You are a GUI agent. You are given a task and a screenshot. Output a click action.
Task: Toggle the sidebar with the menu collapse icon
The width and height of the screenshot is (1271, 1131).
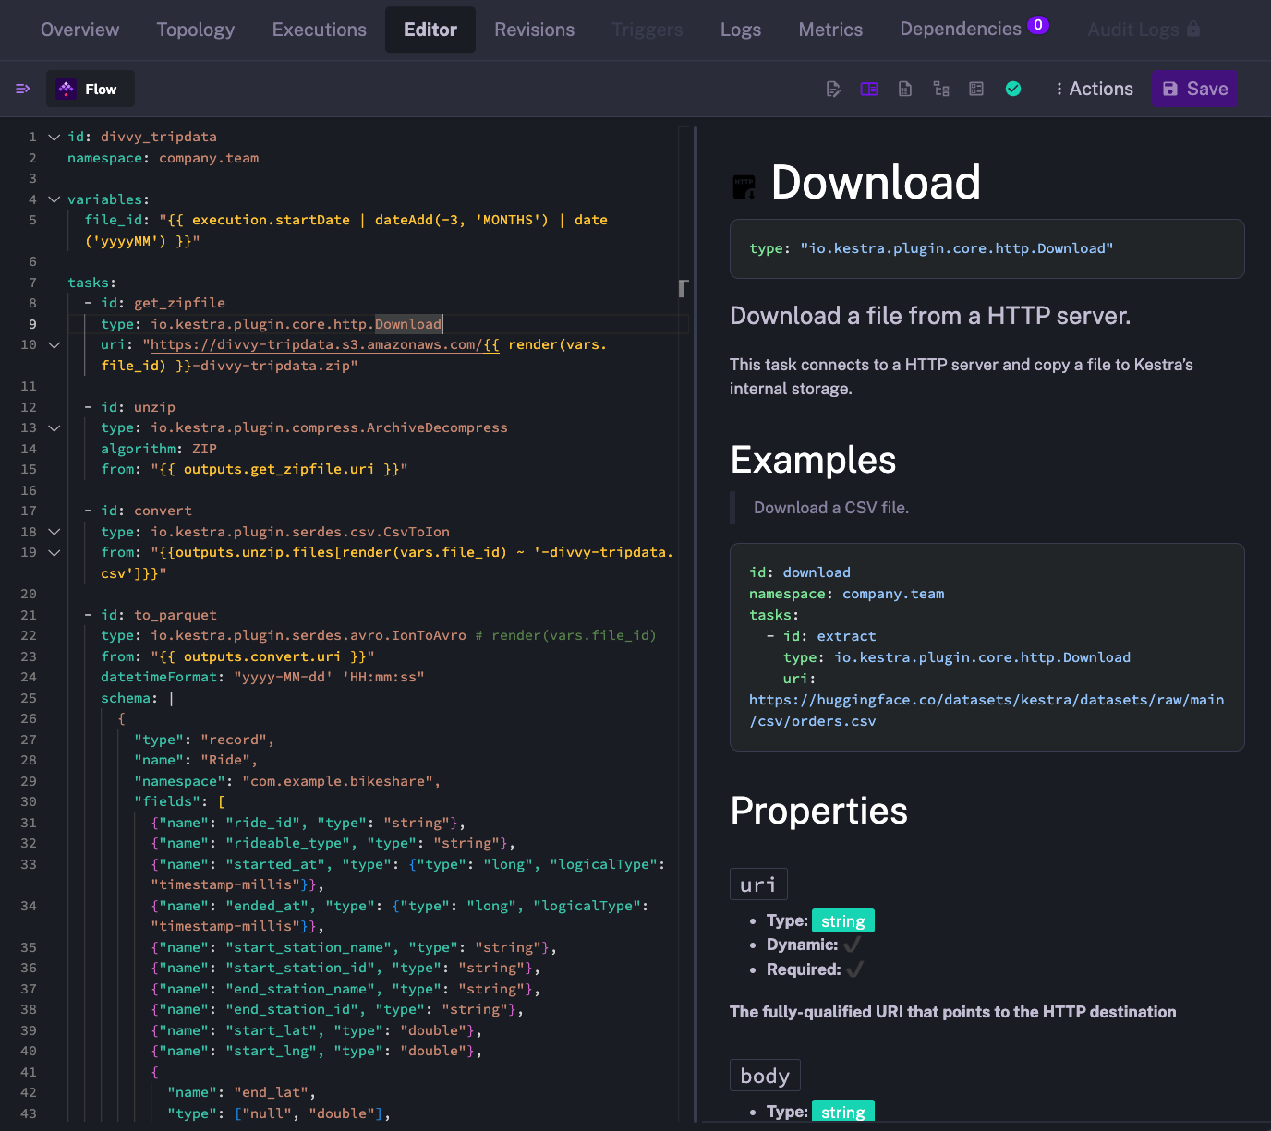coord(23,89)
